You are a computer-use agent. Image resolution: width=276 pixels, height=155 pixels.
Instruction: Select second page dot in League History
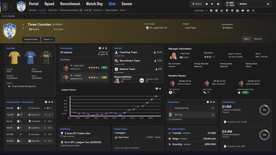click(160, 89)
